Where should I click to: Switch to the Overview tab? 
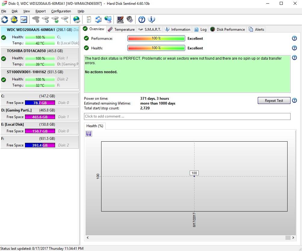pos(94,29)
